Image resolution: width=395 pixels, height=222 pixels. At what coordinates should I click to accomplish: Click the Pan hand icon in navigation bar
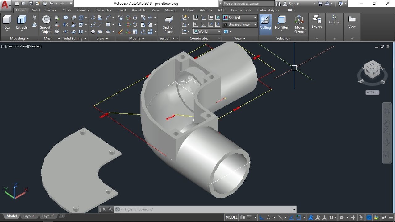387,123
